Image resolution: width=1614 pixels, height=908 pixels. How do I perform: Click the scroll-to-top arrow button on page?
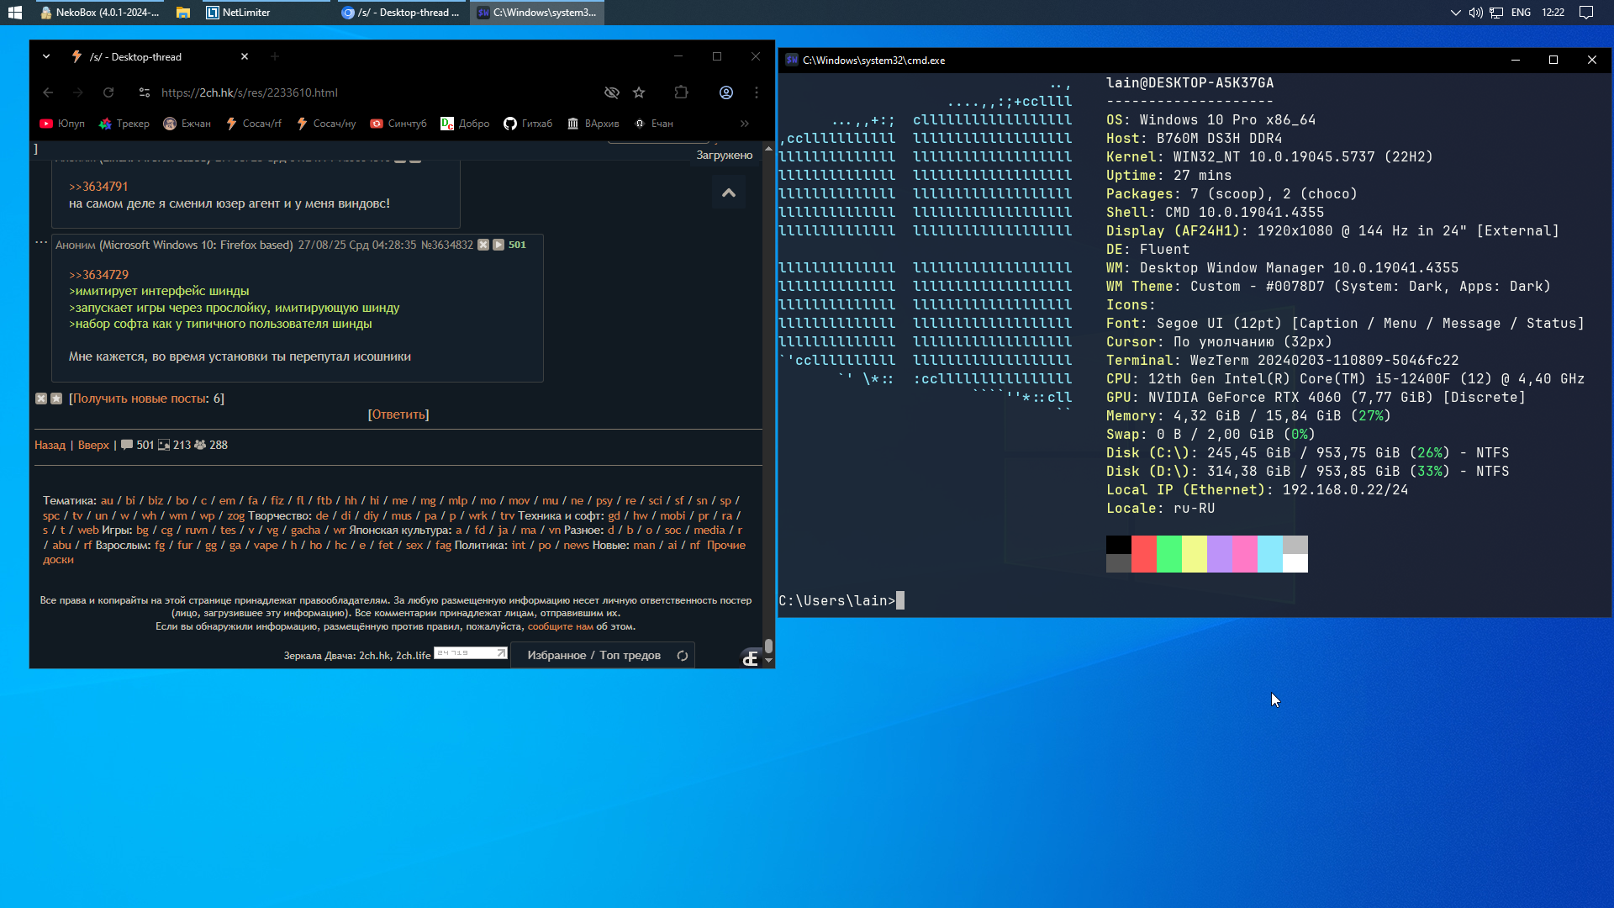[x=729, y=193]
